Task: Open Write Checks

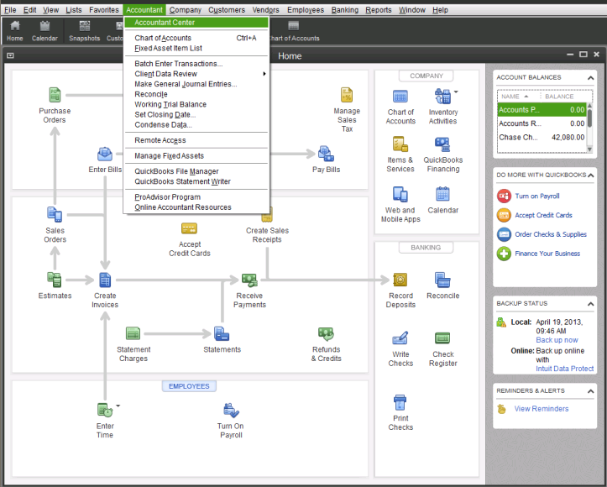Action: [400, 338]
